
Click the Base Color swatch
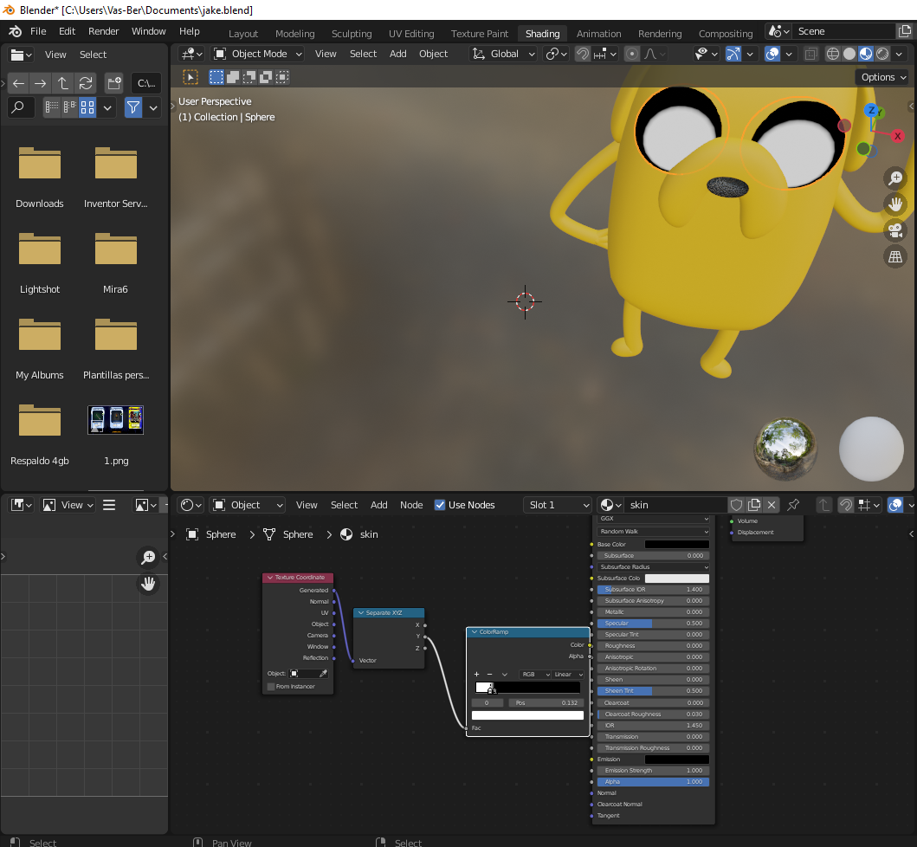coord(676,545)
